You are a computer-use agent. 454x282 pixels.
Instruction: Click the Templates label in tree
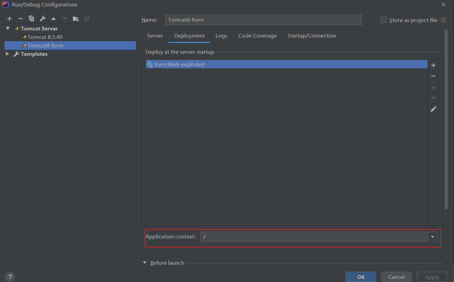(34, 54)
